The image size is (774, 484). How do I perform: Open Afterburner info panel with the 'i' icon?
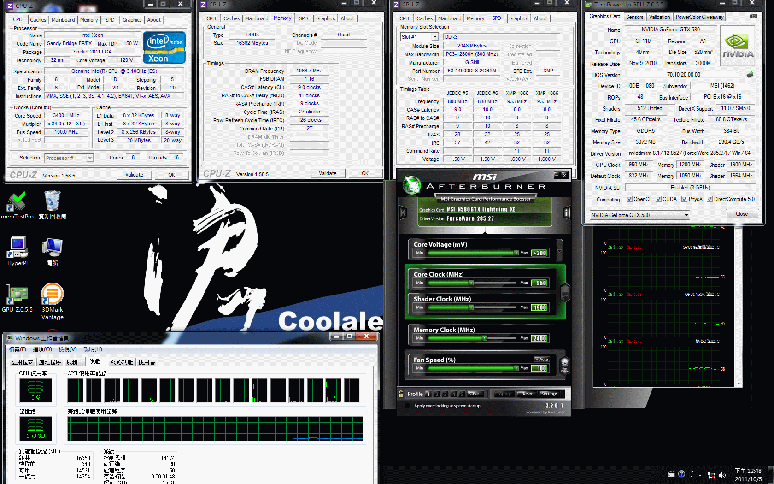pos(567,212)
